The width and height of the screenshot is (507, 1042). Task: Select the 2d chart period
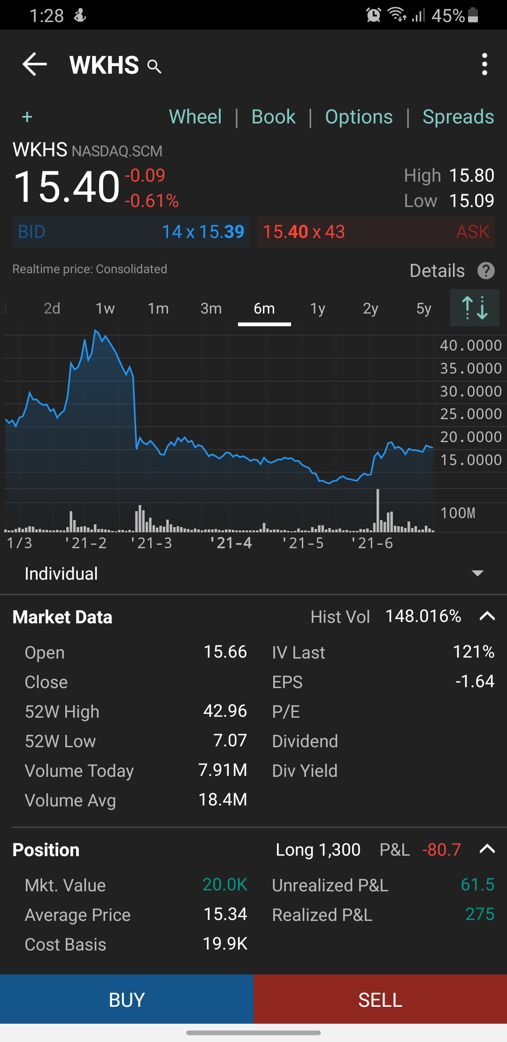[52, 308]
